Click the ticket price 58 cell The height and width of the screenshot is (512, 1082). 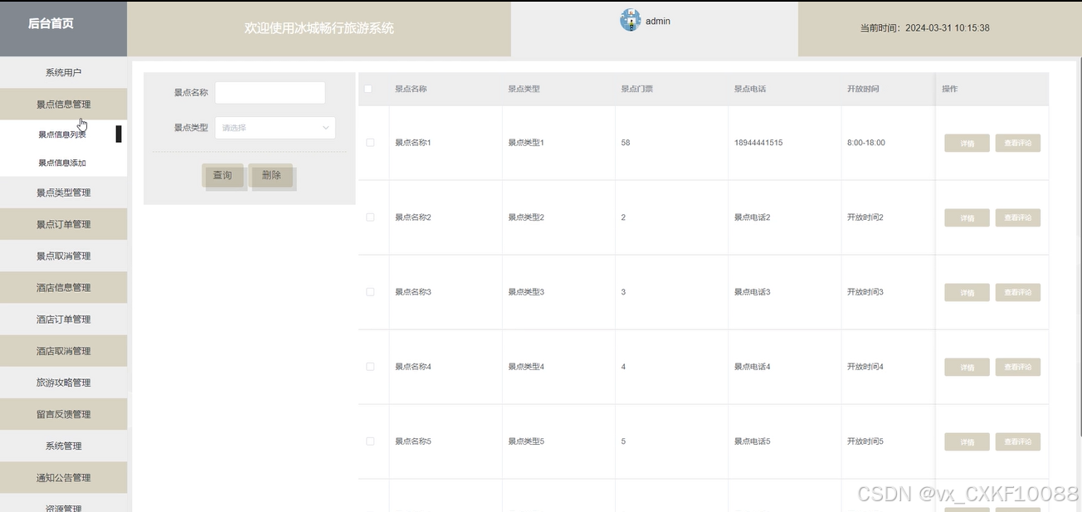[626, 143]
